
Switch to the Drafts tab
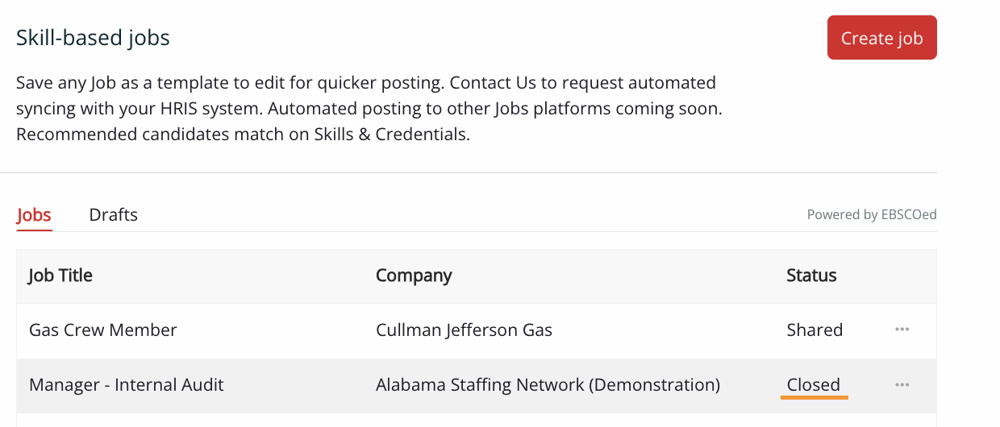click(113, 215)
